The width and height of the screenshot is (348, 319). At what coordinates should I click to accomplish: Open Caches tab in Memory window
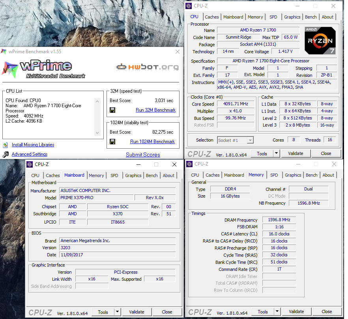[213, 175]
